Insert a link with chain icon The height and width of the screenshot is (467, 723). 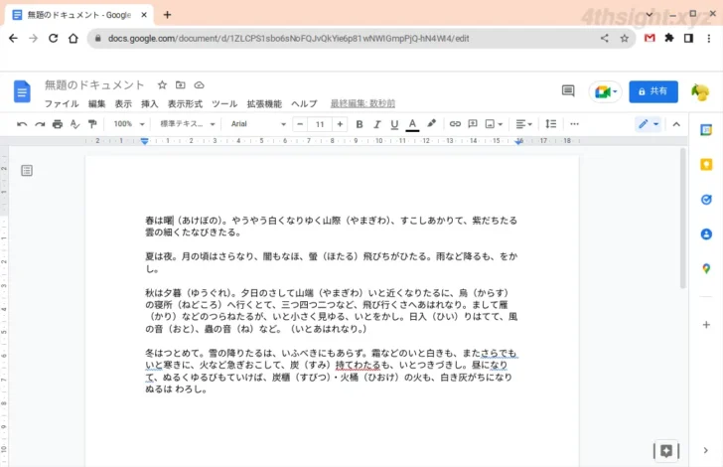(455, 123)
